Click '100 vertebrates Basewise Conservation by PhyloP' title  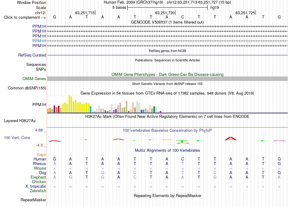click(x=167, y=131)
